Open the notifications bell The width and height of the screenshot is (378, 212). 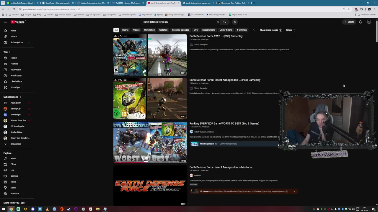tap(360, 22)
